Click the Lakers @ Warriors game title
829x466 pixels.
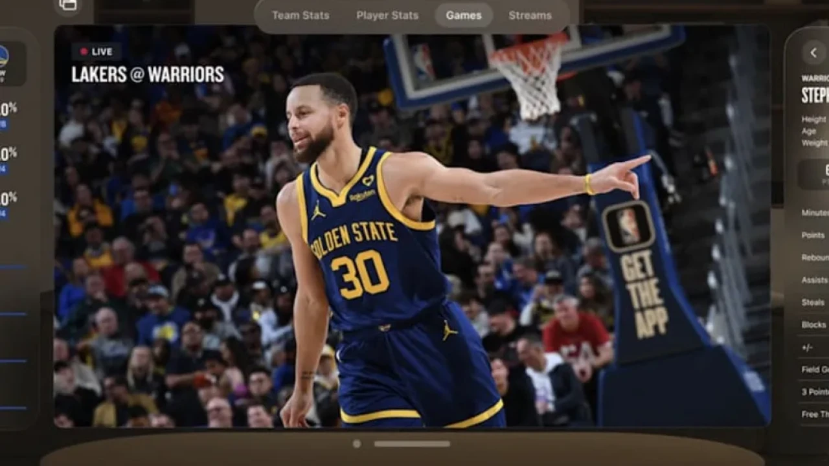click(148, 75)
